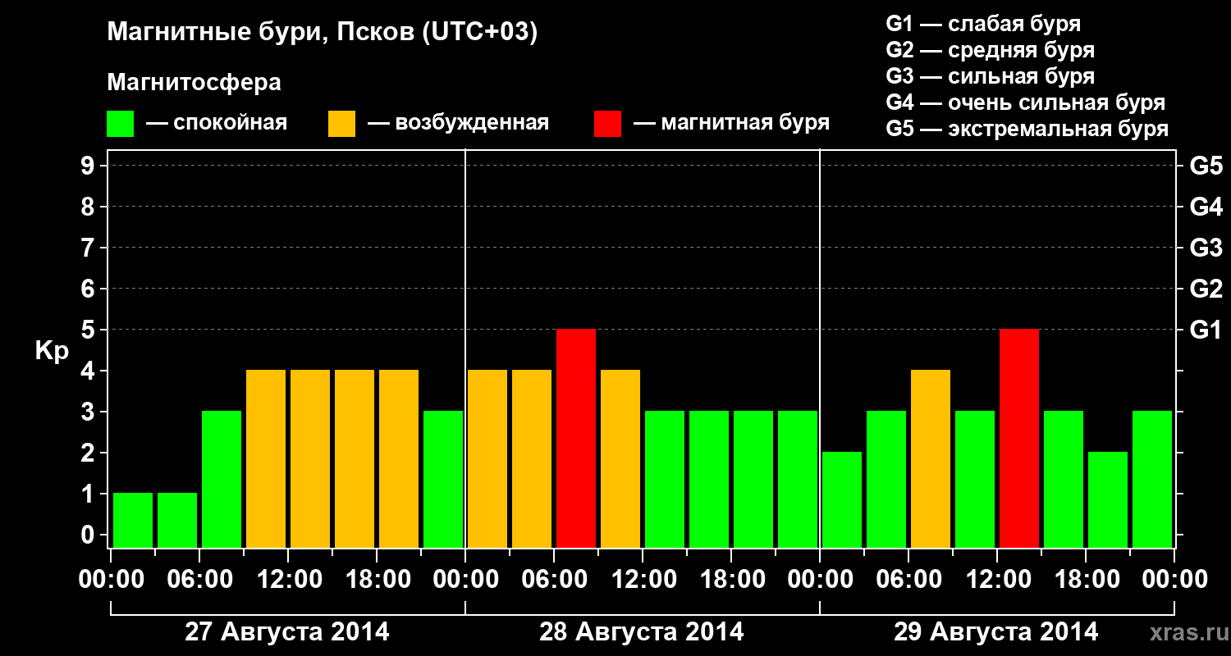Click the «— спокойная» legend label

point(217,124)
